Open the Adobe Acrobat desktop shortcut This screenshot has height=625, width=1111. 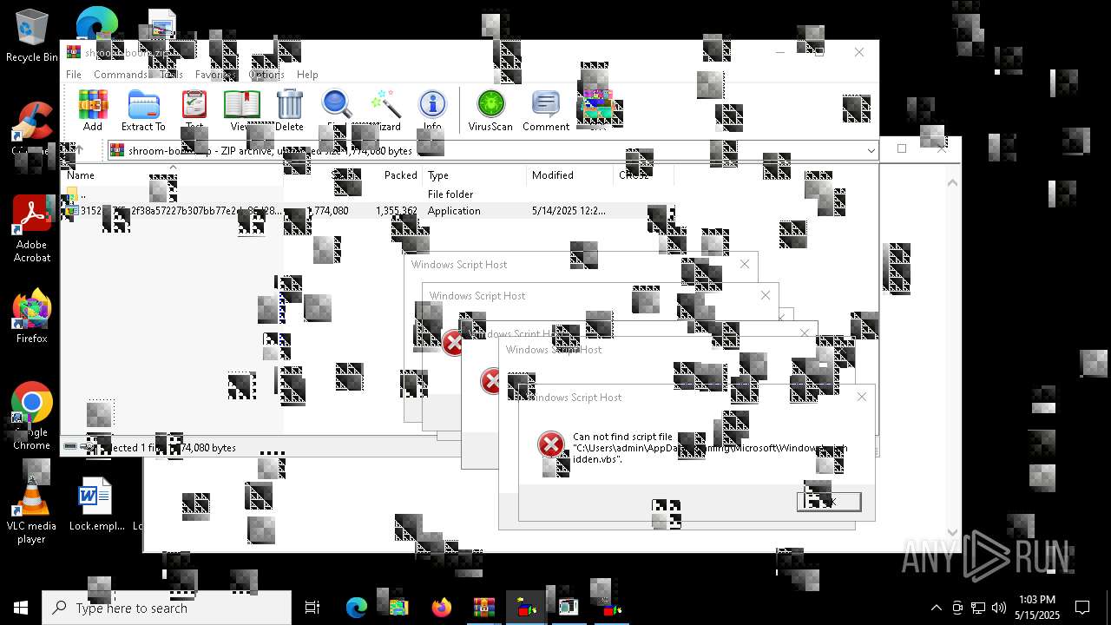point(31,229)
